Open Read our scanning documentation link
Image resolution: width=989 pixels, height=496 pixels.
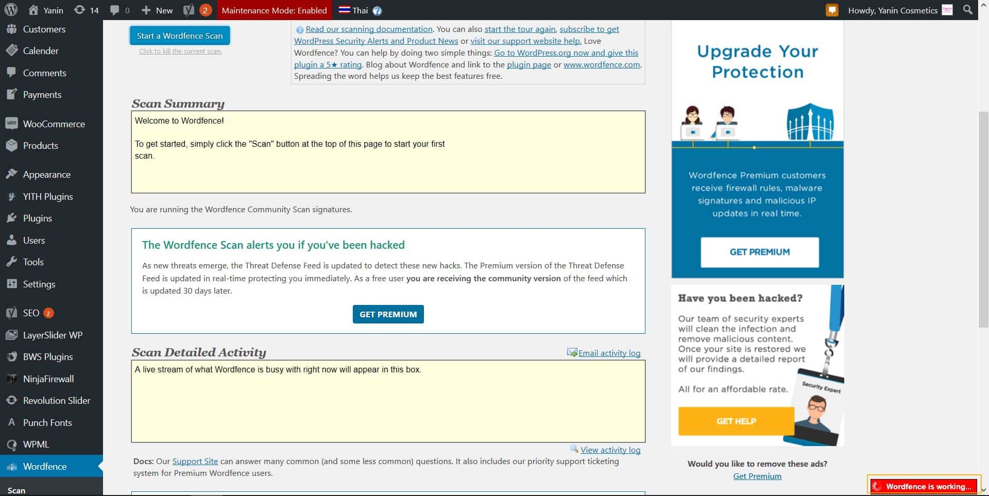369,29
